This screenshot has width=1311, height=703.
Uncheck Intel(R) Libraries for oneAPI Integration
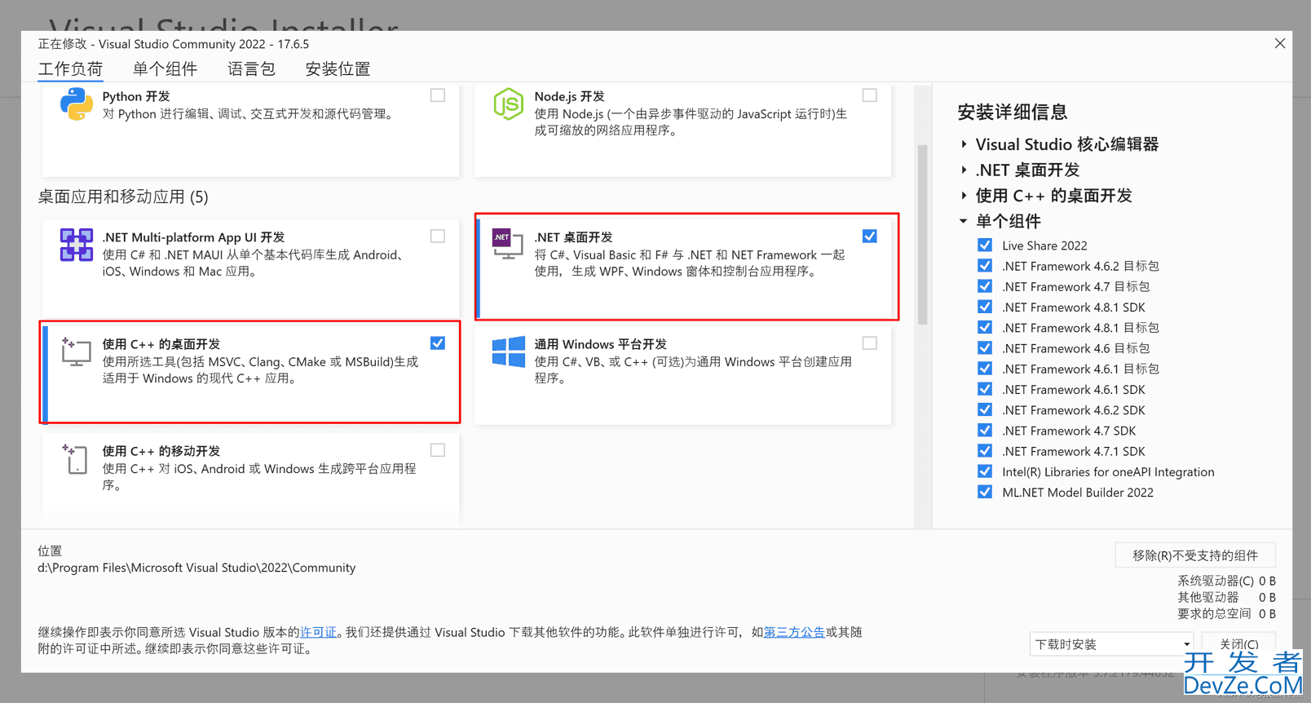pyautogui.click(x=985, y=471)
